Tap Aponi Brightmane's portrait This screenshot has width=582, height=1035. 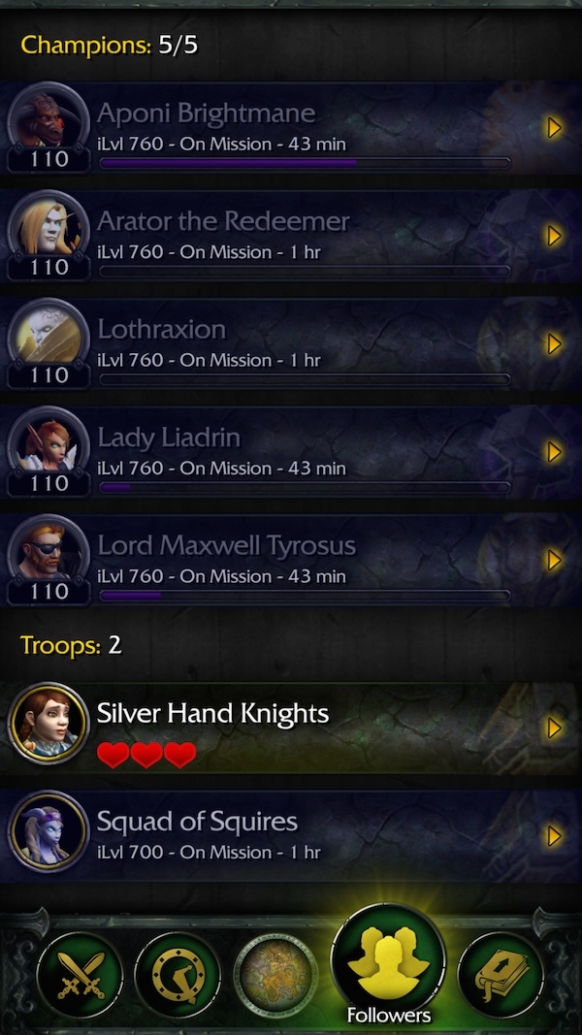[48, 121]
